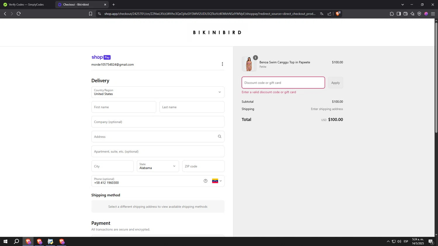Bookmark this page icon
The image size is (438, 246).
point(91,14)
